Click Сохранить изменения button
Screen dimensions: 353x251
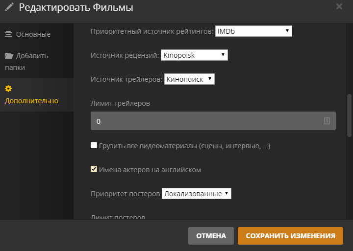pos(290,236)
